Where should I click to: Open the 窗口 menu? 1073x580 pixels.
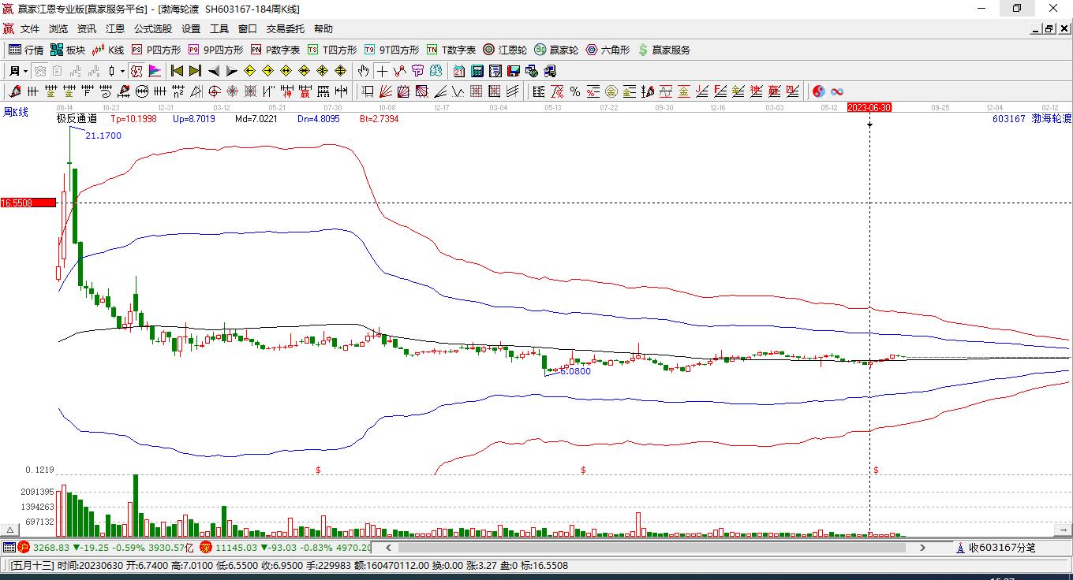coord(248,29)
